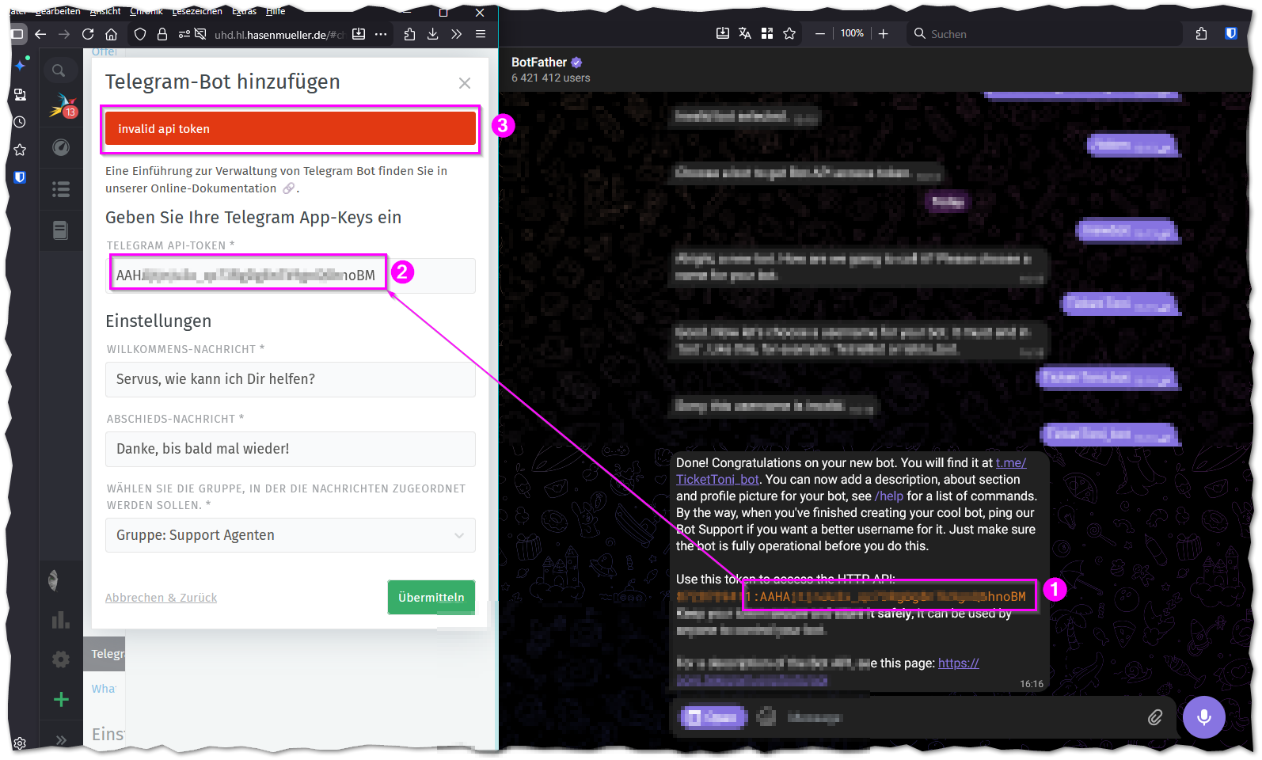Open the Lesezeichen menu

click(x=197, y=11)
